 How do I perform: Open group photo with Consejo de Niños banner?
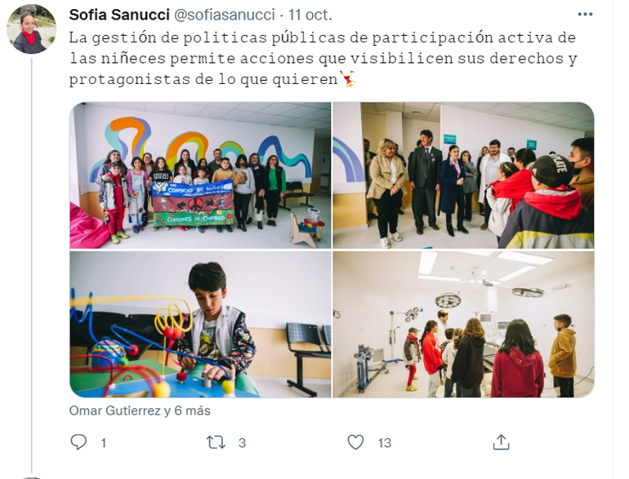pyautogui.click(x=200, y=175)
